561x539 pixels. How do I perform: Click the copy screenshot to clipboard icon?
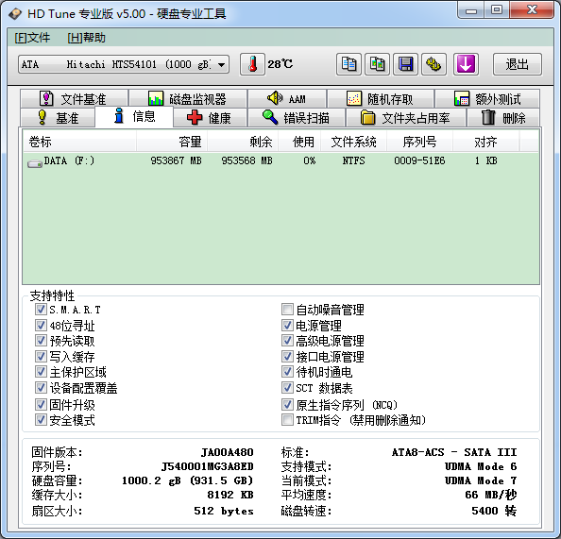(x=377, y=64)
